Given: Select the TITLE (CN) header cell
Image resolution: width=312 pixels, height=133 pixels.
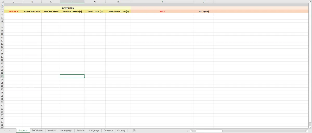Looking at the screenshot, I should click(204, 11).
